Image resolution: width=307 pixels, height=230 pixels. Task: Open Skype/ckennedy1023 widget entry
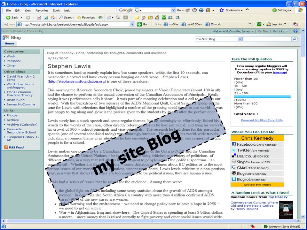257,162
